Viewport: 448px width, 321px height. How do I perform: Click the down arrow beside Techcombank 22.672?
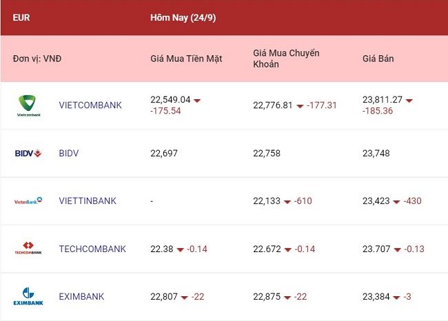[x=287, y=250]
